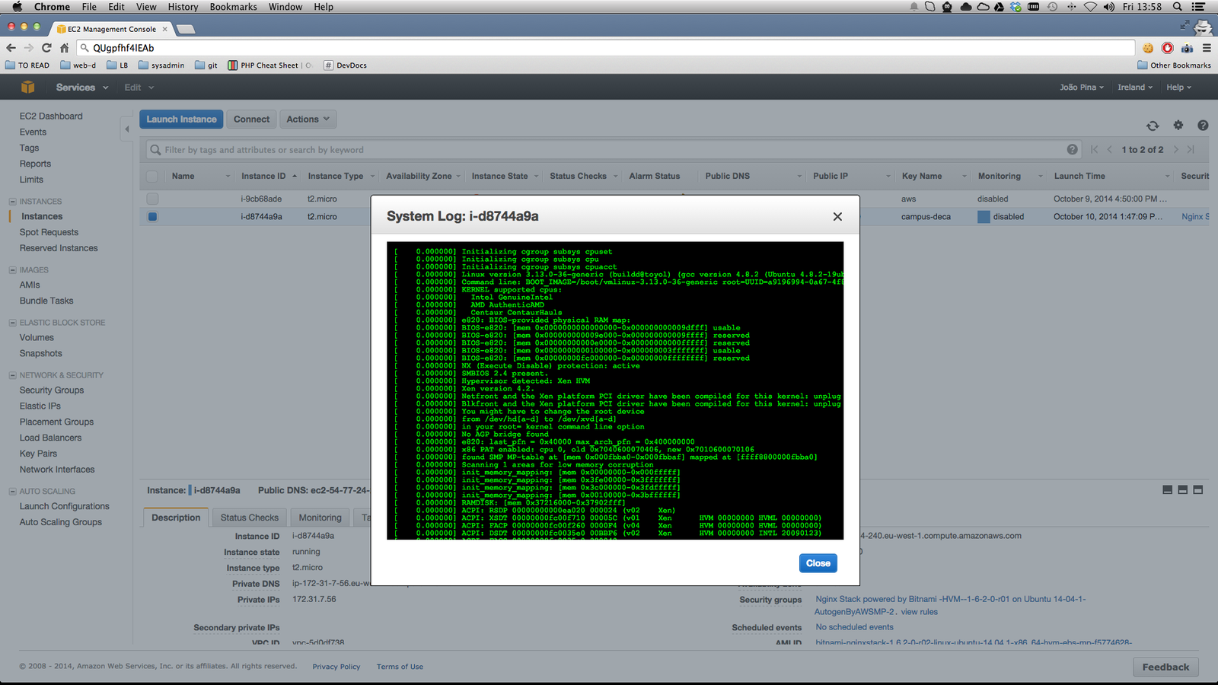Reload the page in Chrome

tap(46, 47)
